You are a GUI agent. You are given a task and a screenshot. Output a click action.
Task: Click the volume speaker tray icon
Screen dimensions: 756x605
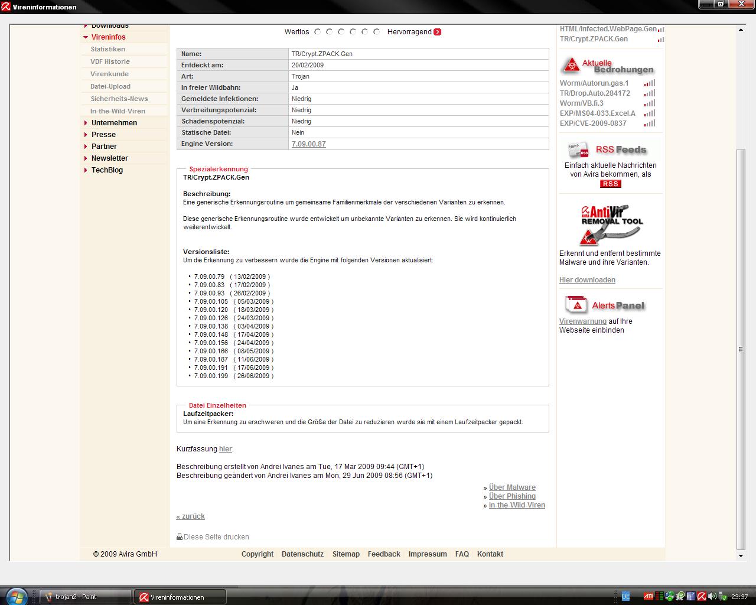pyautogui.click(x=712, y=597)
